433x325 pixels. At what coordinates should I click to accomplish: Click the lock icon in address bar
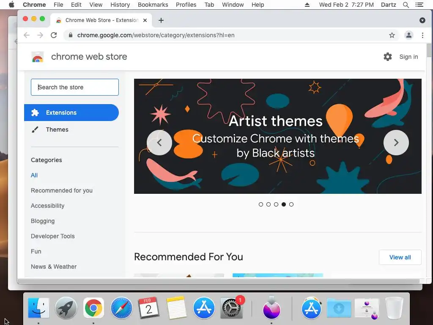[x=71, y=35]
